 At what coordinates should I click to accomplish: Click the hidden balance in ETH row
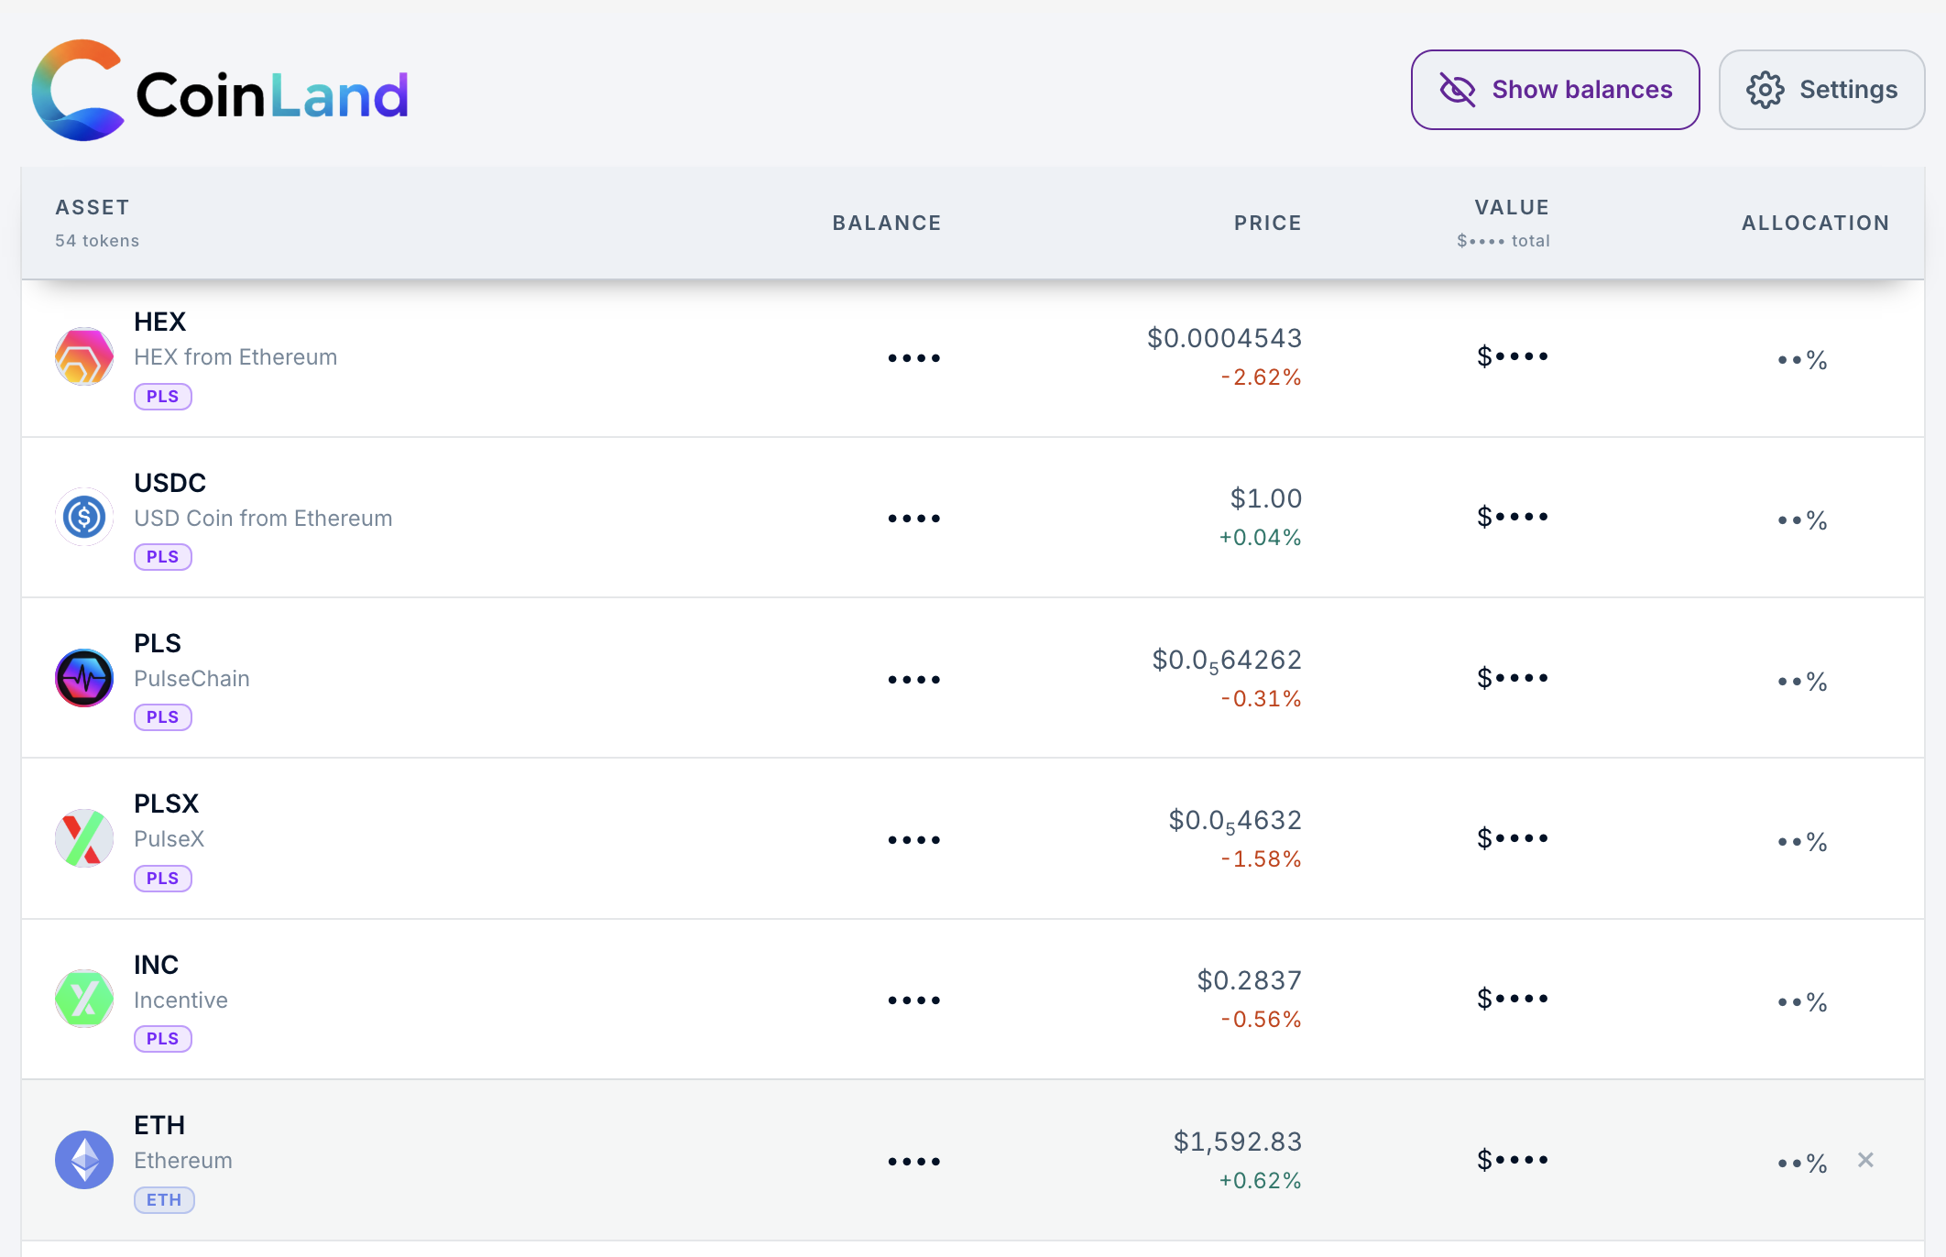point(914,1162)
